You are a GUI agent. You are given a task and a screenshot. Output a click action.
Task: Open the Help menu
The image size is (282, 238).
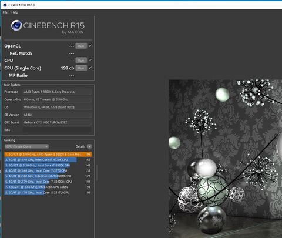point(15,12)
